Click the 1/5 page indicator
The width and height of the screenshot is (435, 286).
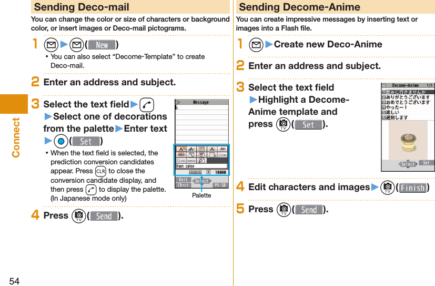click(x=429, y=85)
